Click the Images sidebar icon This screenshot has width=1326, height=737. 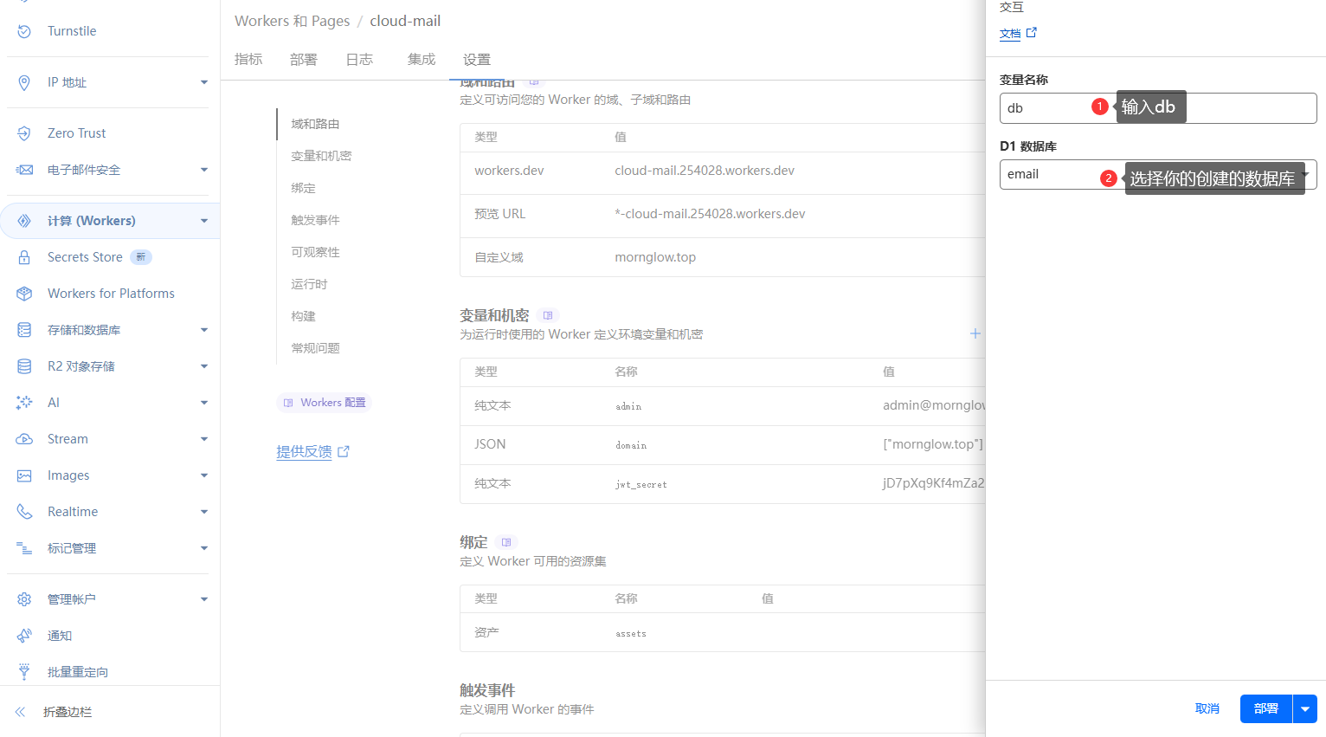pos(24,475)
